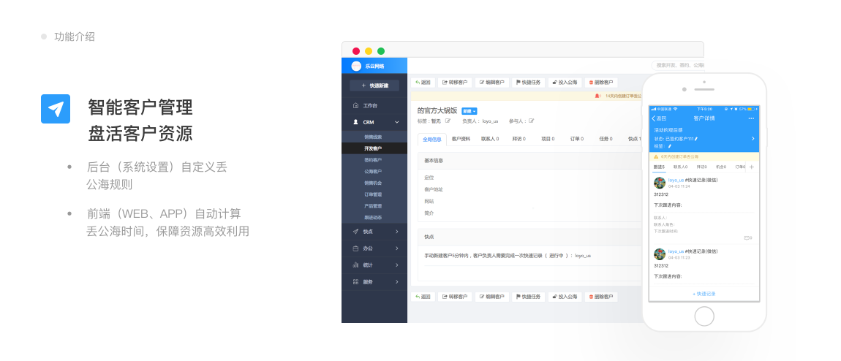Switch to the 全局信息 tab
Viewport: 841px width, 361px height.
coord(431,139)
